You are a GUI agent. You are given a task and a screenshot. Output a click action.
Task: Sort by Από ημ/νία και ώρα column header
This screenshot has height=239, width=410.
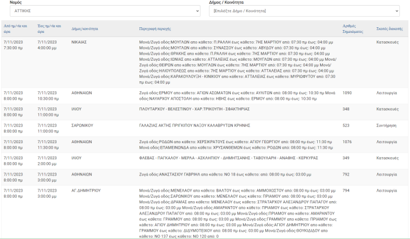(x=15, y=28)
